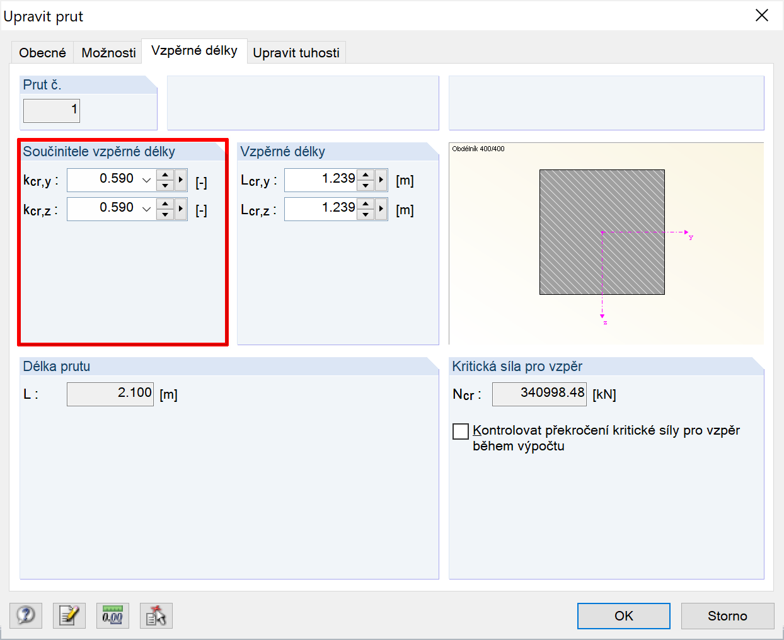Click the rectangle cross-section preview
Image resolution: width=784 pixels, height=640 pixels.
(602, 232)
